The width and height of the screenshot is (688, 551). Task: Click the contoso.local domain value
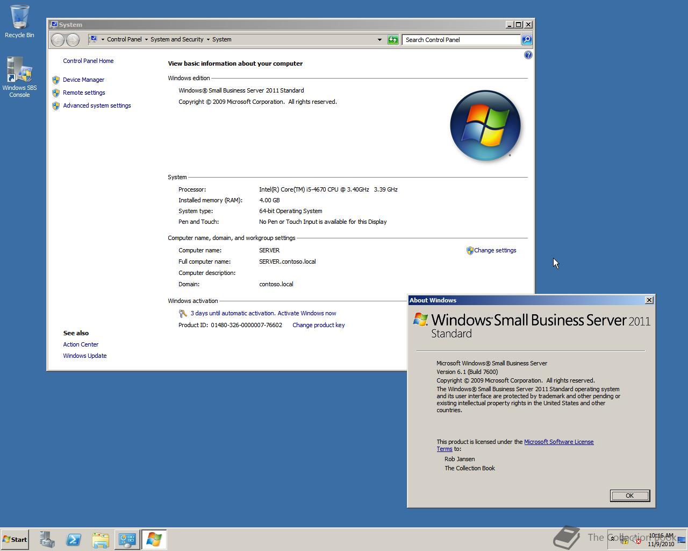[276, 284]
